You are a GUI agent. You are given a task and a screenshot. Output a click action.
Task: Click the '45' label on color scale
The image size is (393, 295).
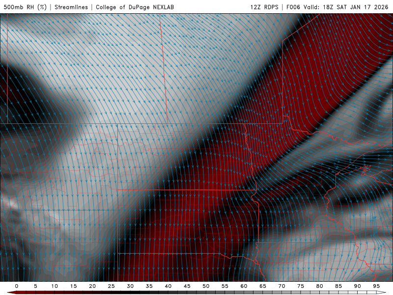187,286
